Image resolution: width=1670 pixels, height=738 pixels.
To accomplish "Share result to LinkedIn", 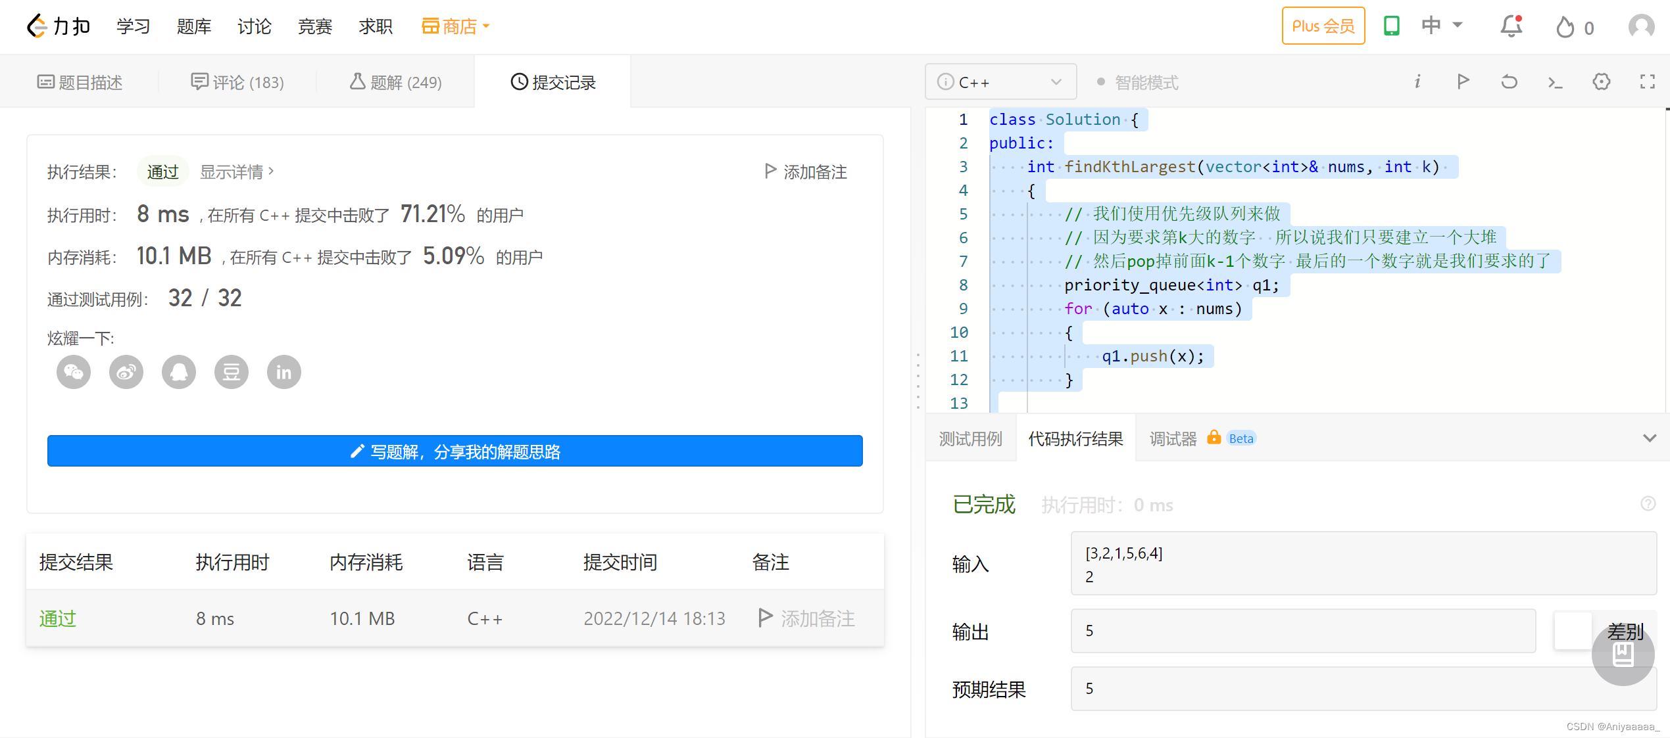I will tap(284, 372).
